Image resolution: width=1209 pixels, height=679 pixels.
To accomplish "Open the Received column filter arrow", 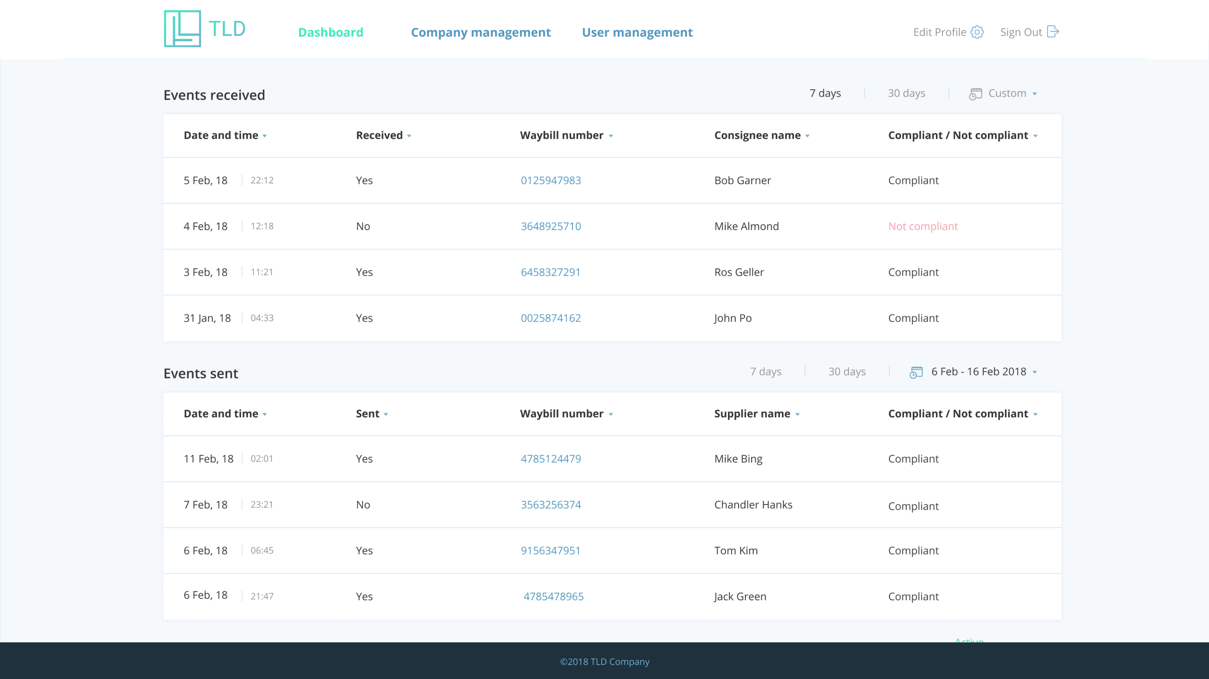I will tap(409, 136).
